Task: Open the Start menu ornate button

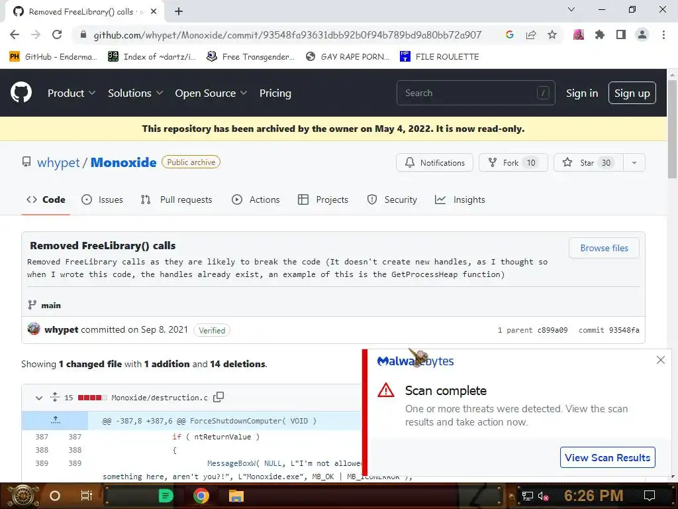Action: pos(23,496)
